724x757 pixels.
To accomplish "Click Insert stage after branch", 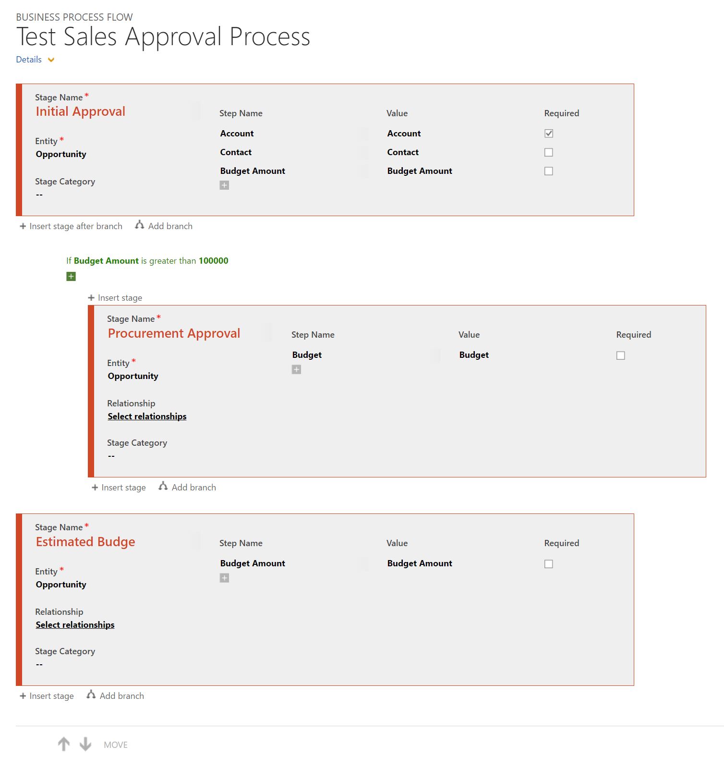I will (71, 226).
